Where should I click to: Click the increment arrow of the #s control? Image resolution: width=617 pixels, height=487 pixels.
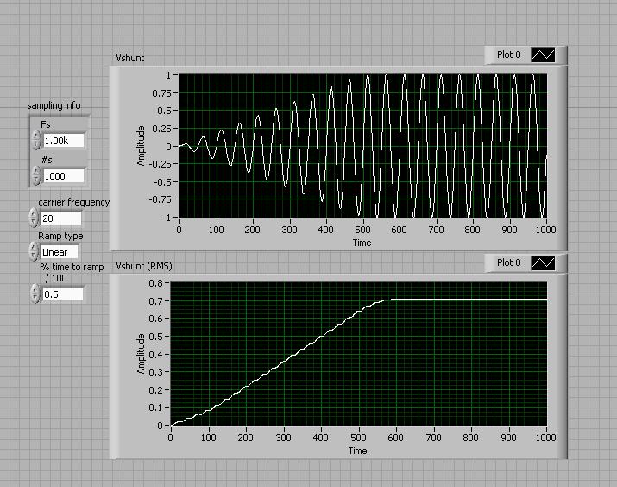[x=36, y=171]
